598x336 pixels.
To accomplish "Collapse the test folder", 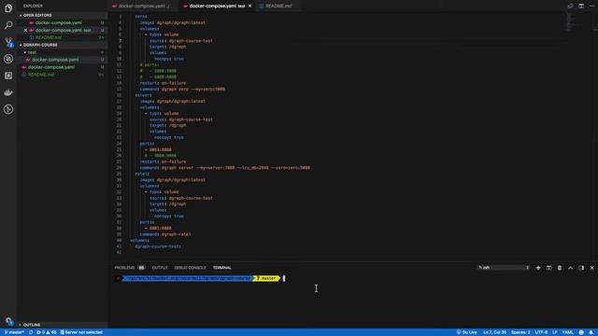I will [32, 52].
